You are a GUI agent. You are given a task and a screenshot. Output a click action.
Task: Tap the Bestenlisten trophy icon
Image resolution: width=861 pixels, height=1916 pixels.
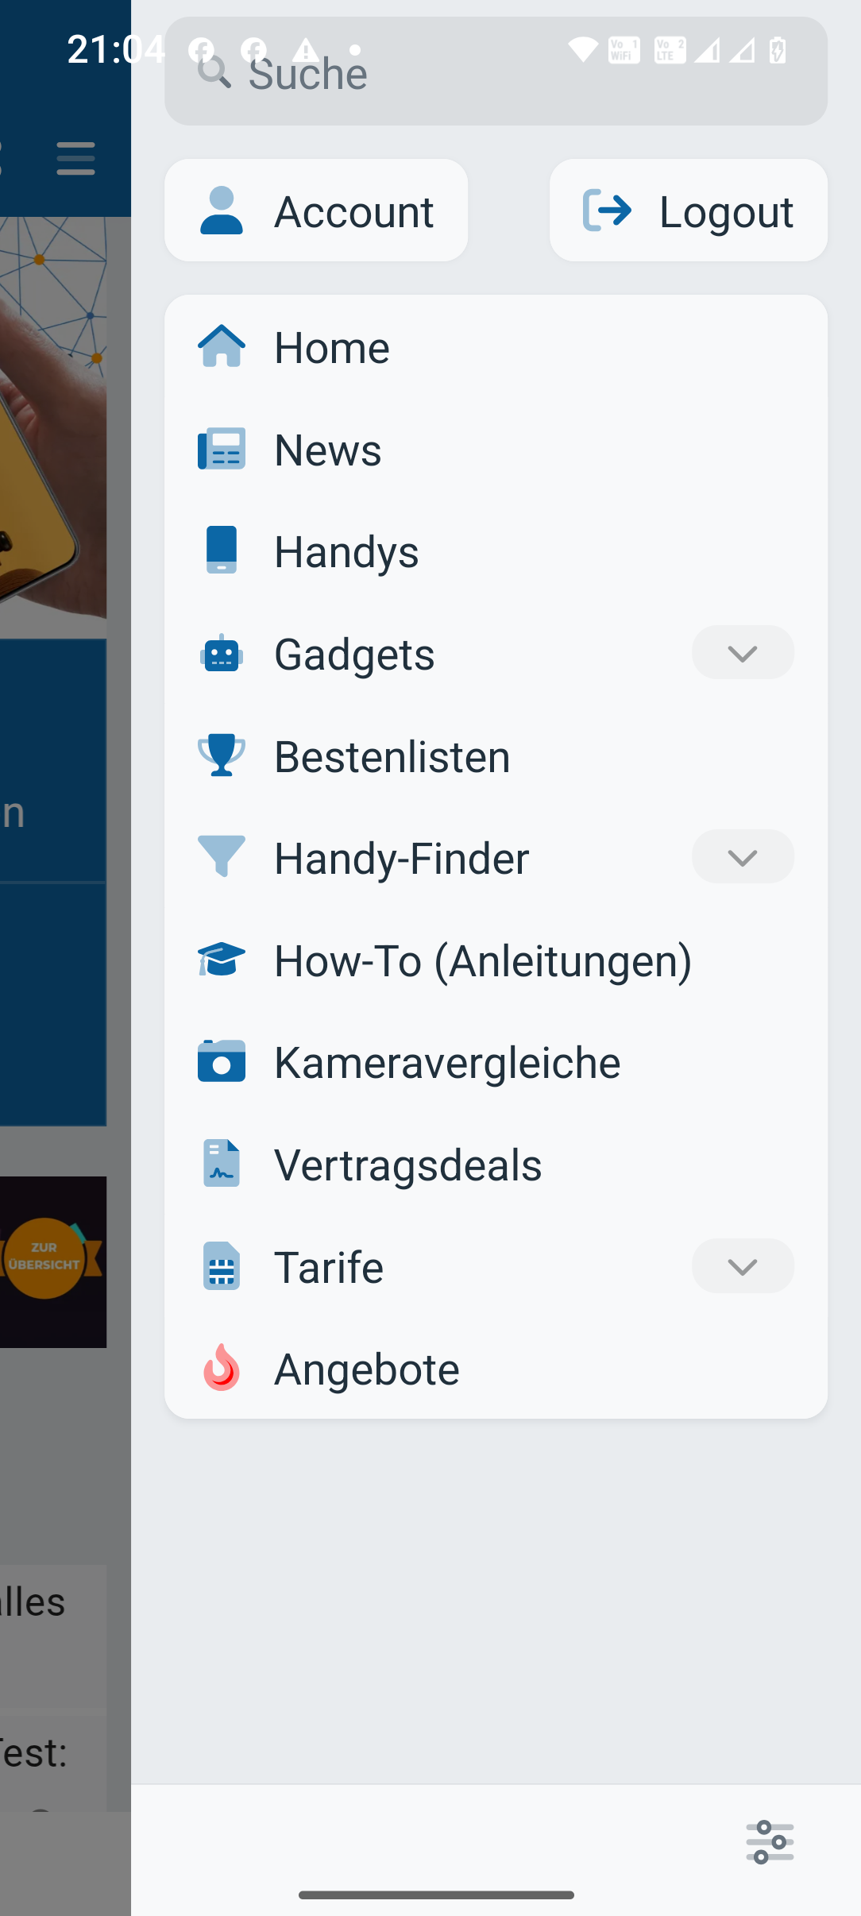(222, 755)
